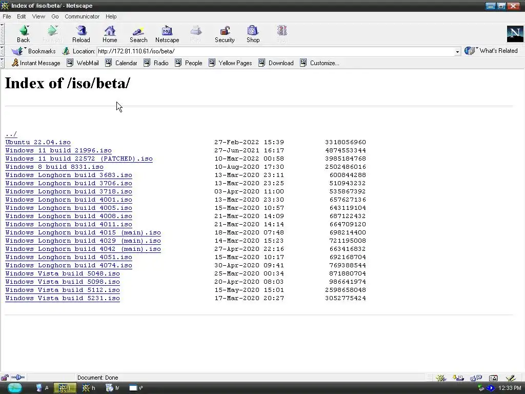
Task: Open Windows 11 build 22572 (PATCHED).iso link
Action: 79,159
